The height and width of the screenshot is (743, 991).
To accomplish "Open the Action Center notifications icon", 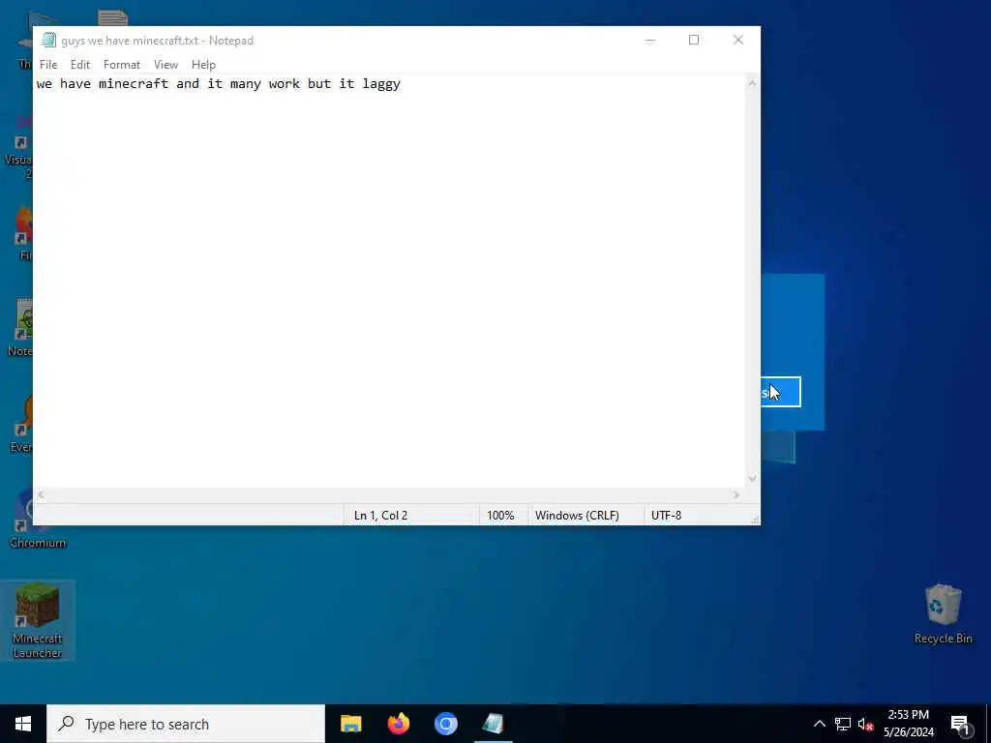I will pyautogui.click(x=961, y=724).
